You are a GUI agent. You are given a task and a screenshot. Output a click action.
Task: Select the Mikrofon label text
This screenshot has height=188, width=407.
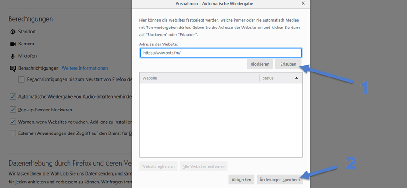[x=28, y=56]
